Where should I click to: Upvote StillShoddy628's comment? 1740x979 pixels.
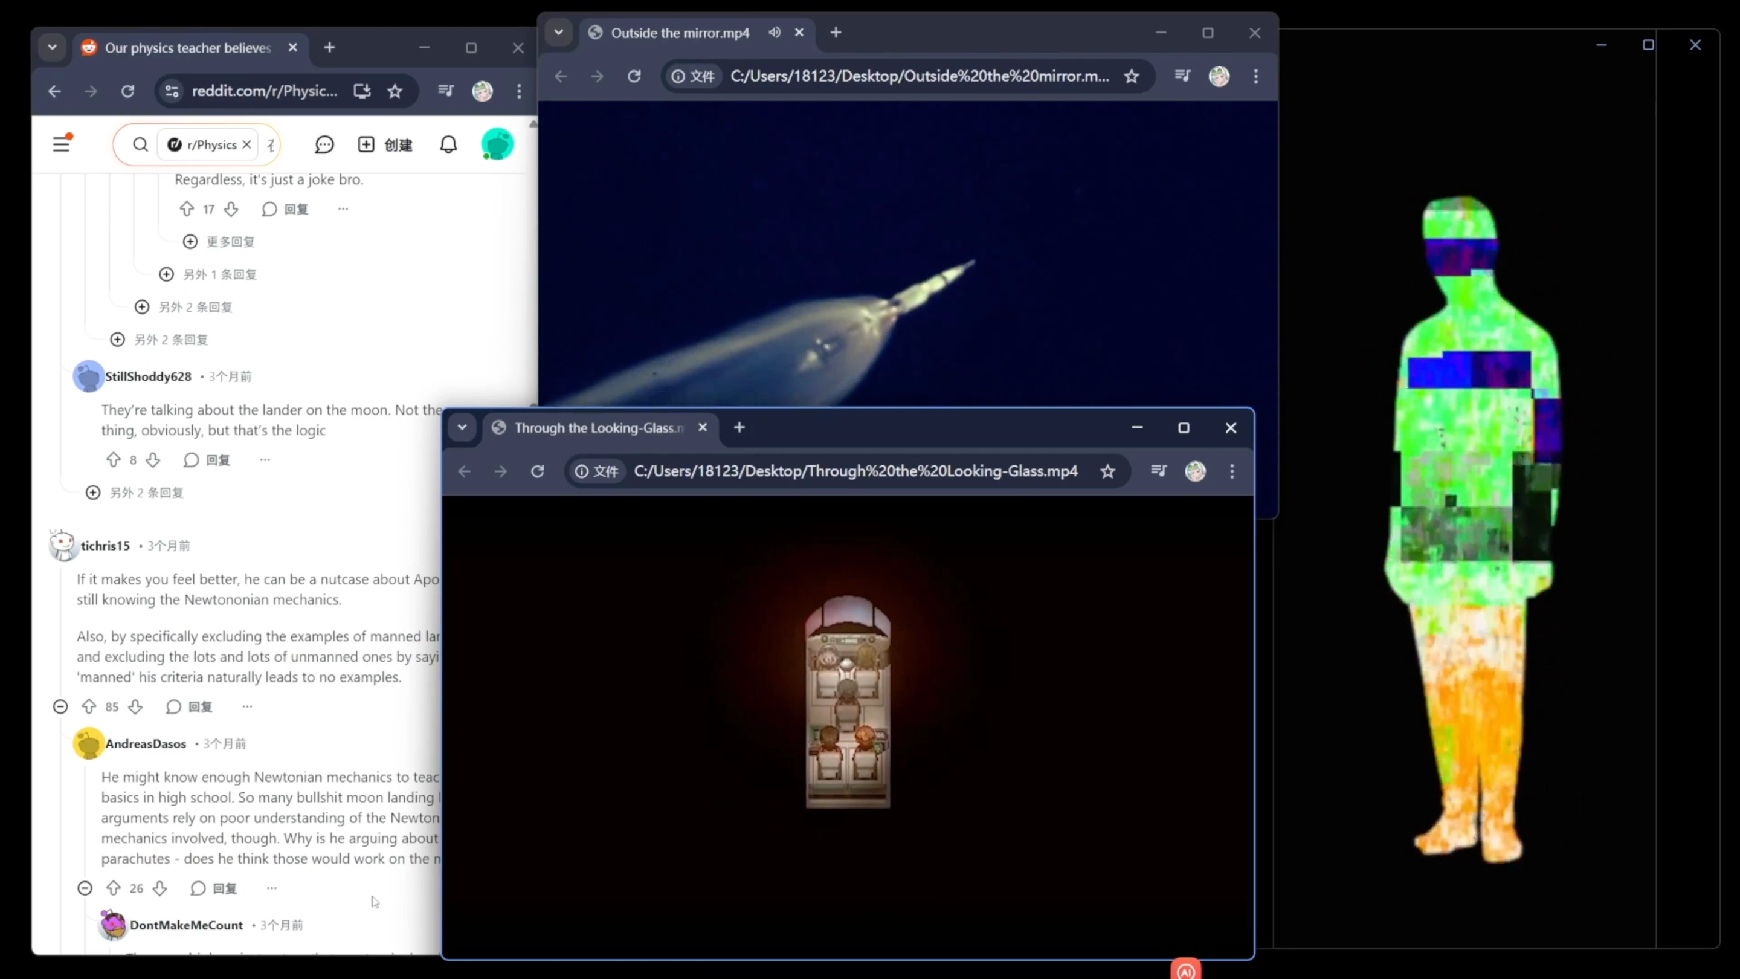(114, 460)
